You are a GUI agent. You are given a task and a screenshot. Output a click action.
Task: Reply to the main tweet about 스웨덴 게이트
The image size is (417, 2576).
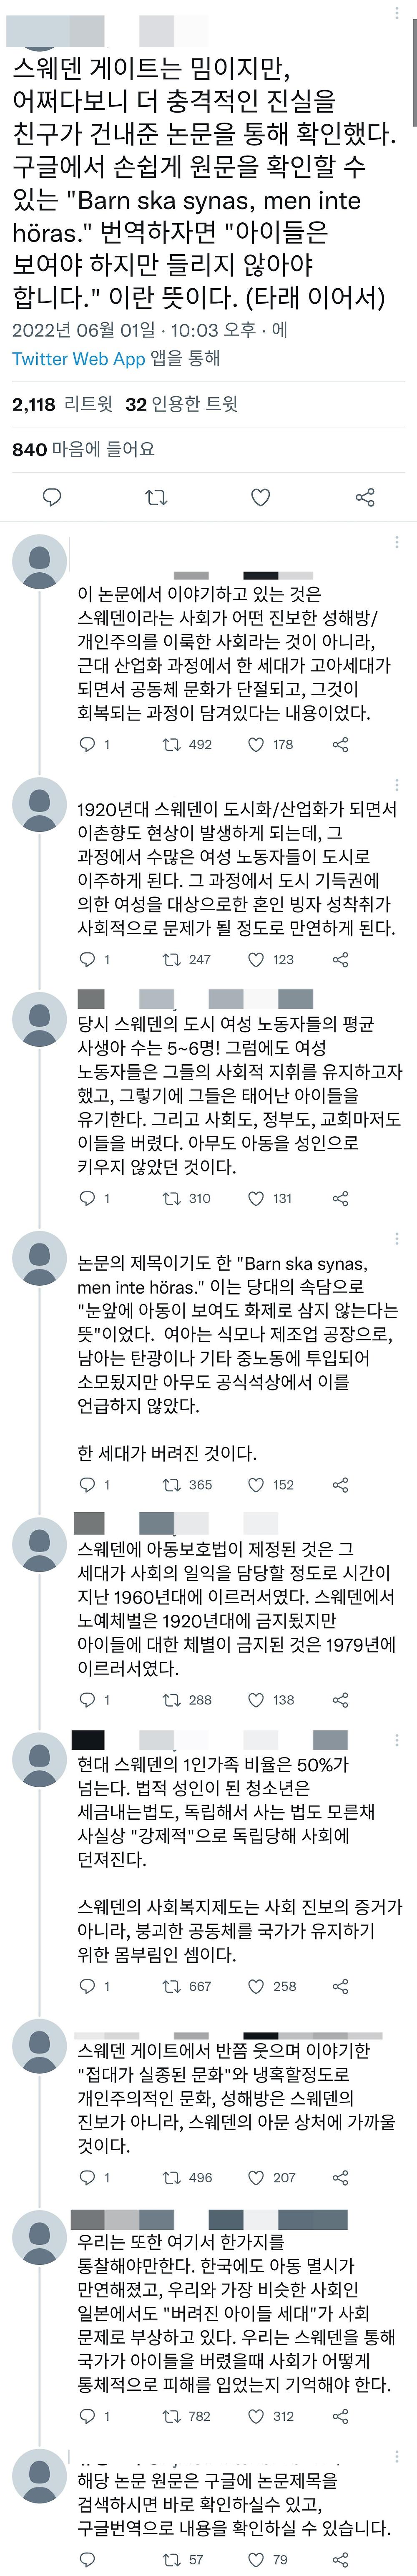[x=52, y=497]
